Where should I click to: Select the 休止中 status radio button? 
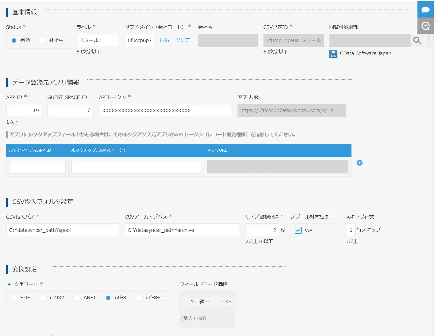(43, 40)
